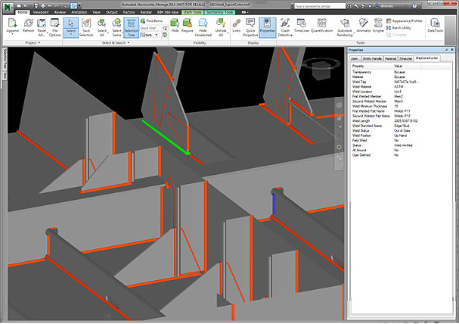Expand the Select tool dropdown

[x=70, y=35]
